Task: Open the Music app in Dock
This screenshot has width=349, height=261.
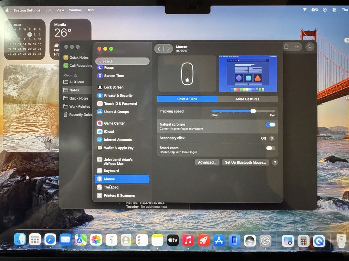Action: point(188,240)
